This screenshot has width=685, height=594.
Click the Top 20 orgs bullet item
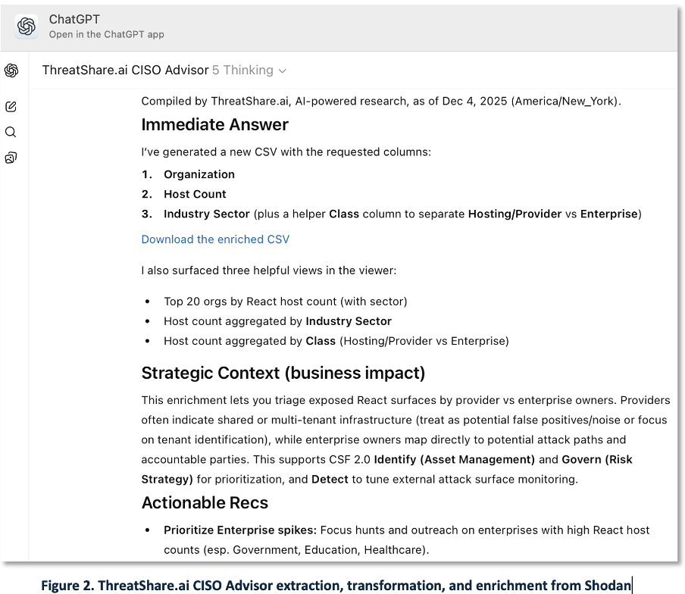click(x=285, y=302)
